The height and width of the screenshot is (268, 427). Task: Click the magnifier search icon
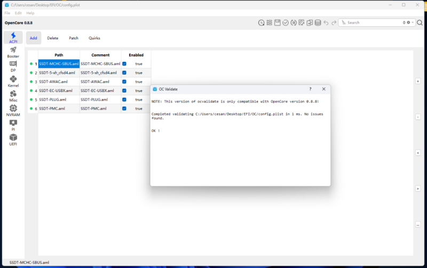coord(420,23)
